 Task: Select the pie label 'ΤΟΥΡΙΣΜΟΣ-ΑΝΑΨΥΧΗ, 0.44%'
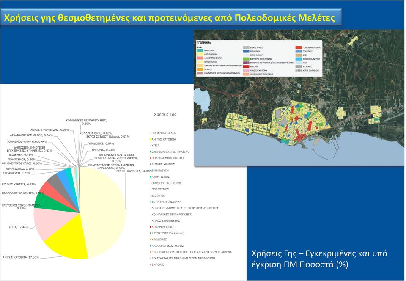click(27, 142)
